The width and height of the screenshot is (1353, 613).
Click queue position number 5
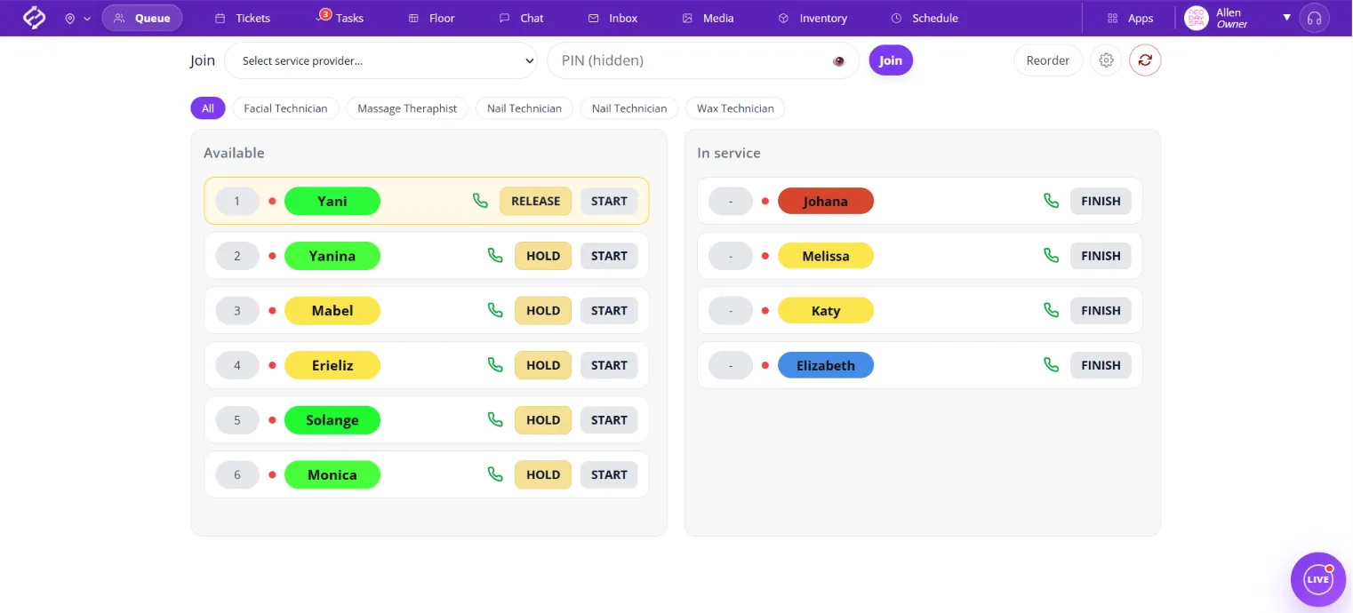pos(237,420)
